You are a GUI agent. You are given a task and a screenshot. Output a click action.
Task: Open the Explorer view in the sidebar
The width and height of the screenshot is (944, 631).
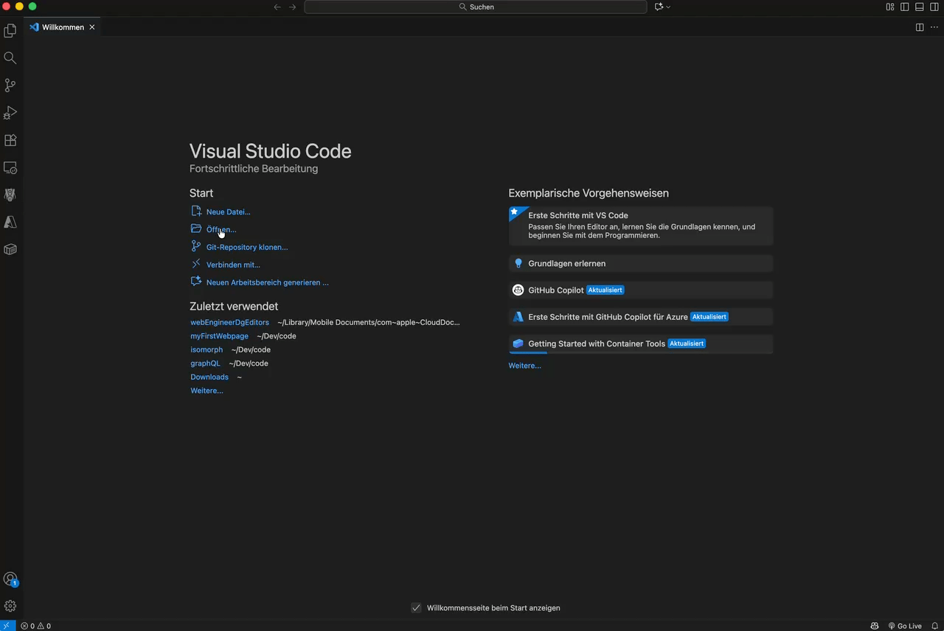[10, 30]
